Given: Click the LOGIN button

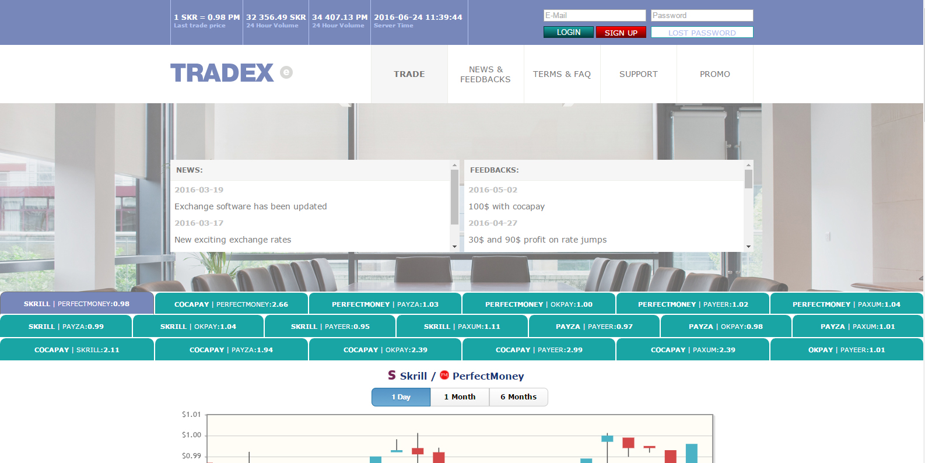Looking at the screenshot, I should pos(569,32).
